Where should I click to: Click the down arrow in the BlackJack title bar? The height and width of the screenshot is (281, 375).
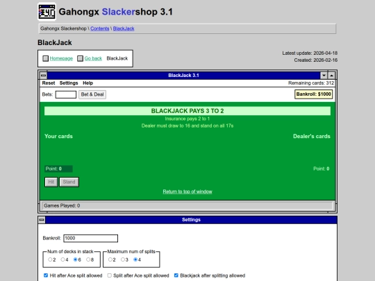click(x=324, y=76)
